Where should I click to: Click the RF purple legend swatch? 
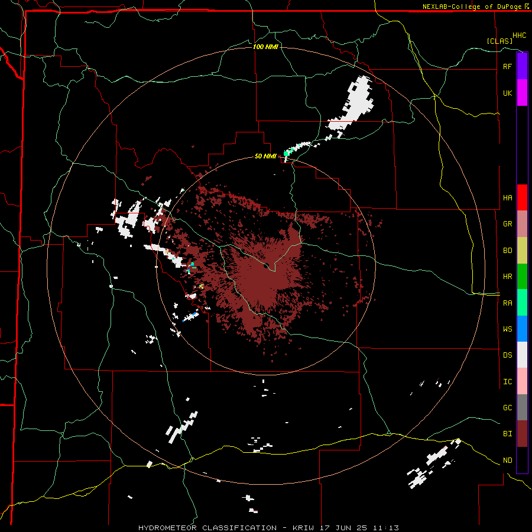522,66
